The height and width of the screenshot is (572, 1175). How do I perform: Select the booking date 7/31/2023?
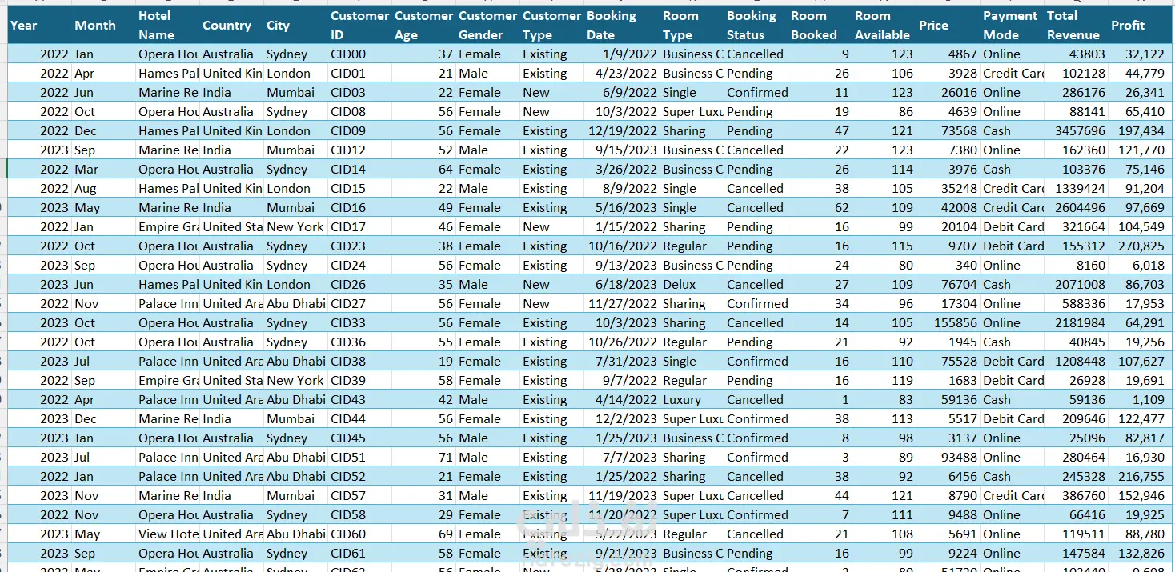621,362
